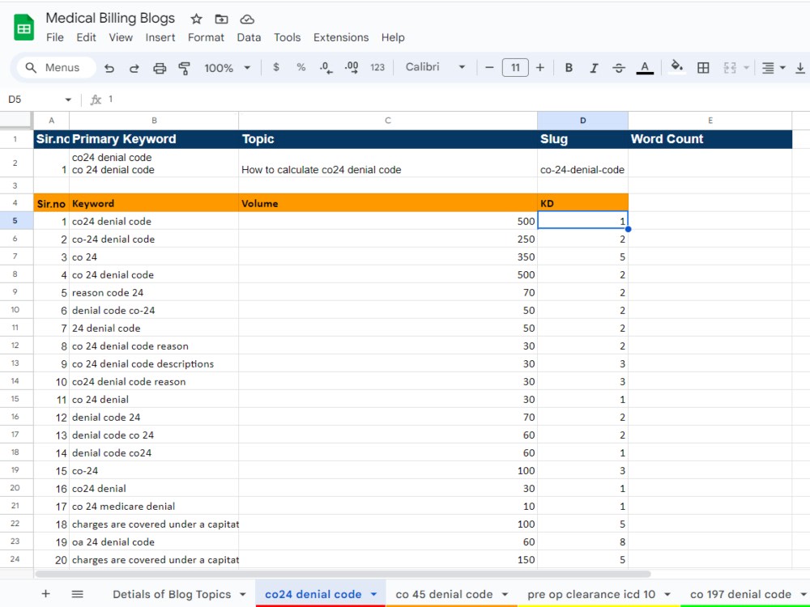The height and width of the screenshot is (607, 810).
Task: Click the undo arrow
Action: tap(109, 68)
